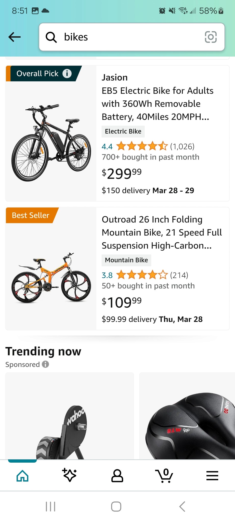Viewport: 235px width, 522px height.
Task: Open the account profile tab
Action: click(x=117, y=475)
